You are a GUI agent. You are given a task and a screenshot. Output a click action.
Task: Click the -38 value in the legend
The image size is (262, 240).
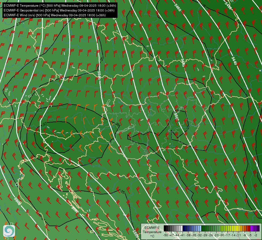point(188,235)
